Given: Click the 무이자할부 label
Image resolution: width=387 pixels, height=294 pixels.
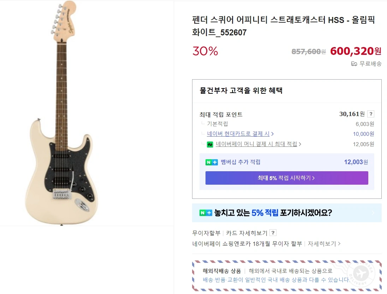Looking at the screenshot, I should click(206, 233).
